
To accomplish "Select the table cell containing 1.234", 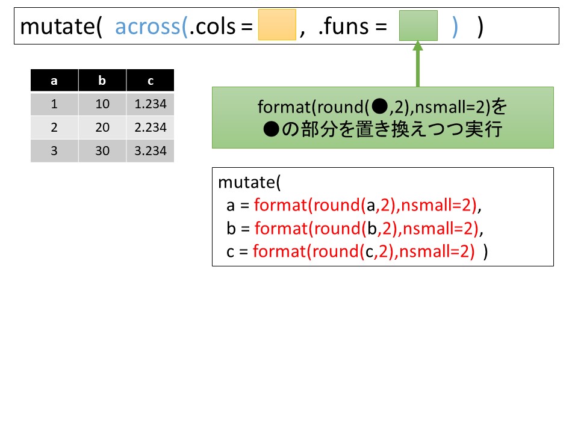I will tap(150, 104).
